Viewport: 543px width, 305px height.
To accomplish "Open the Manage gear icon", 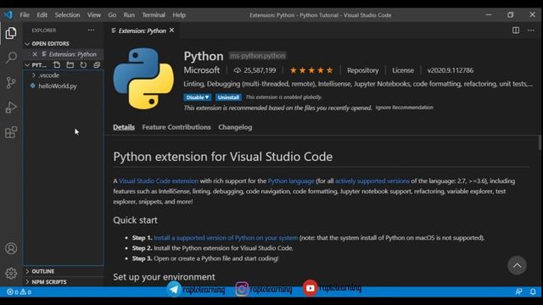I will point(11,273).
